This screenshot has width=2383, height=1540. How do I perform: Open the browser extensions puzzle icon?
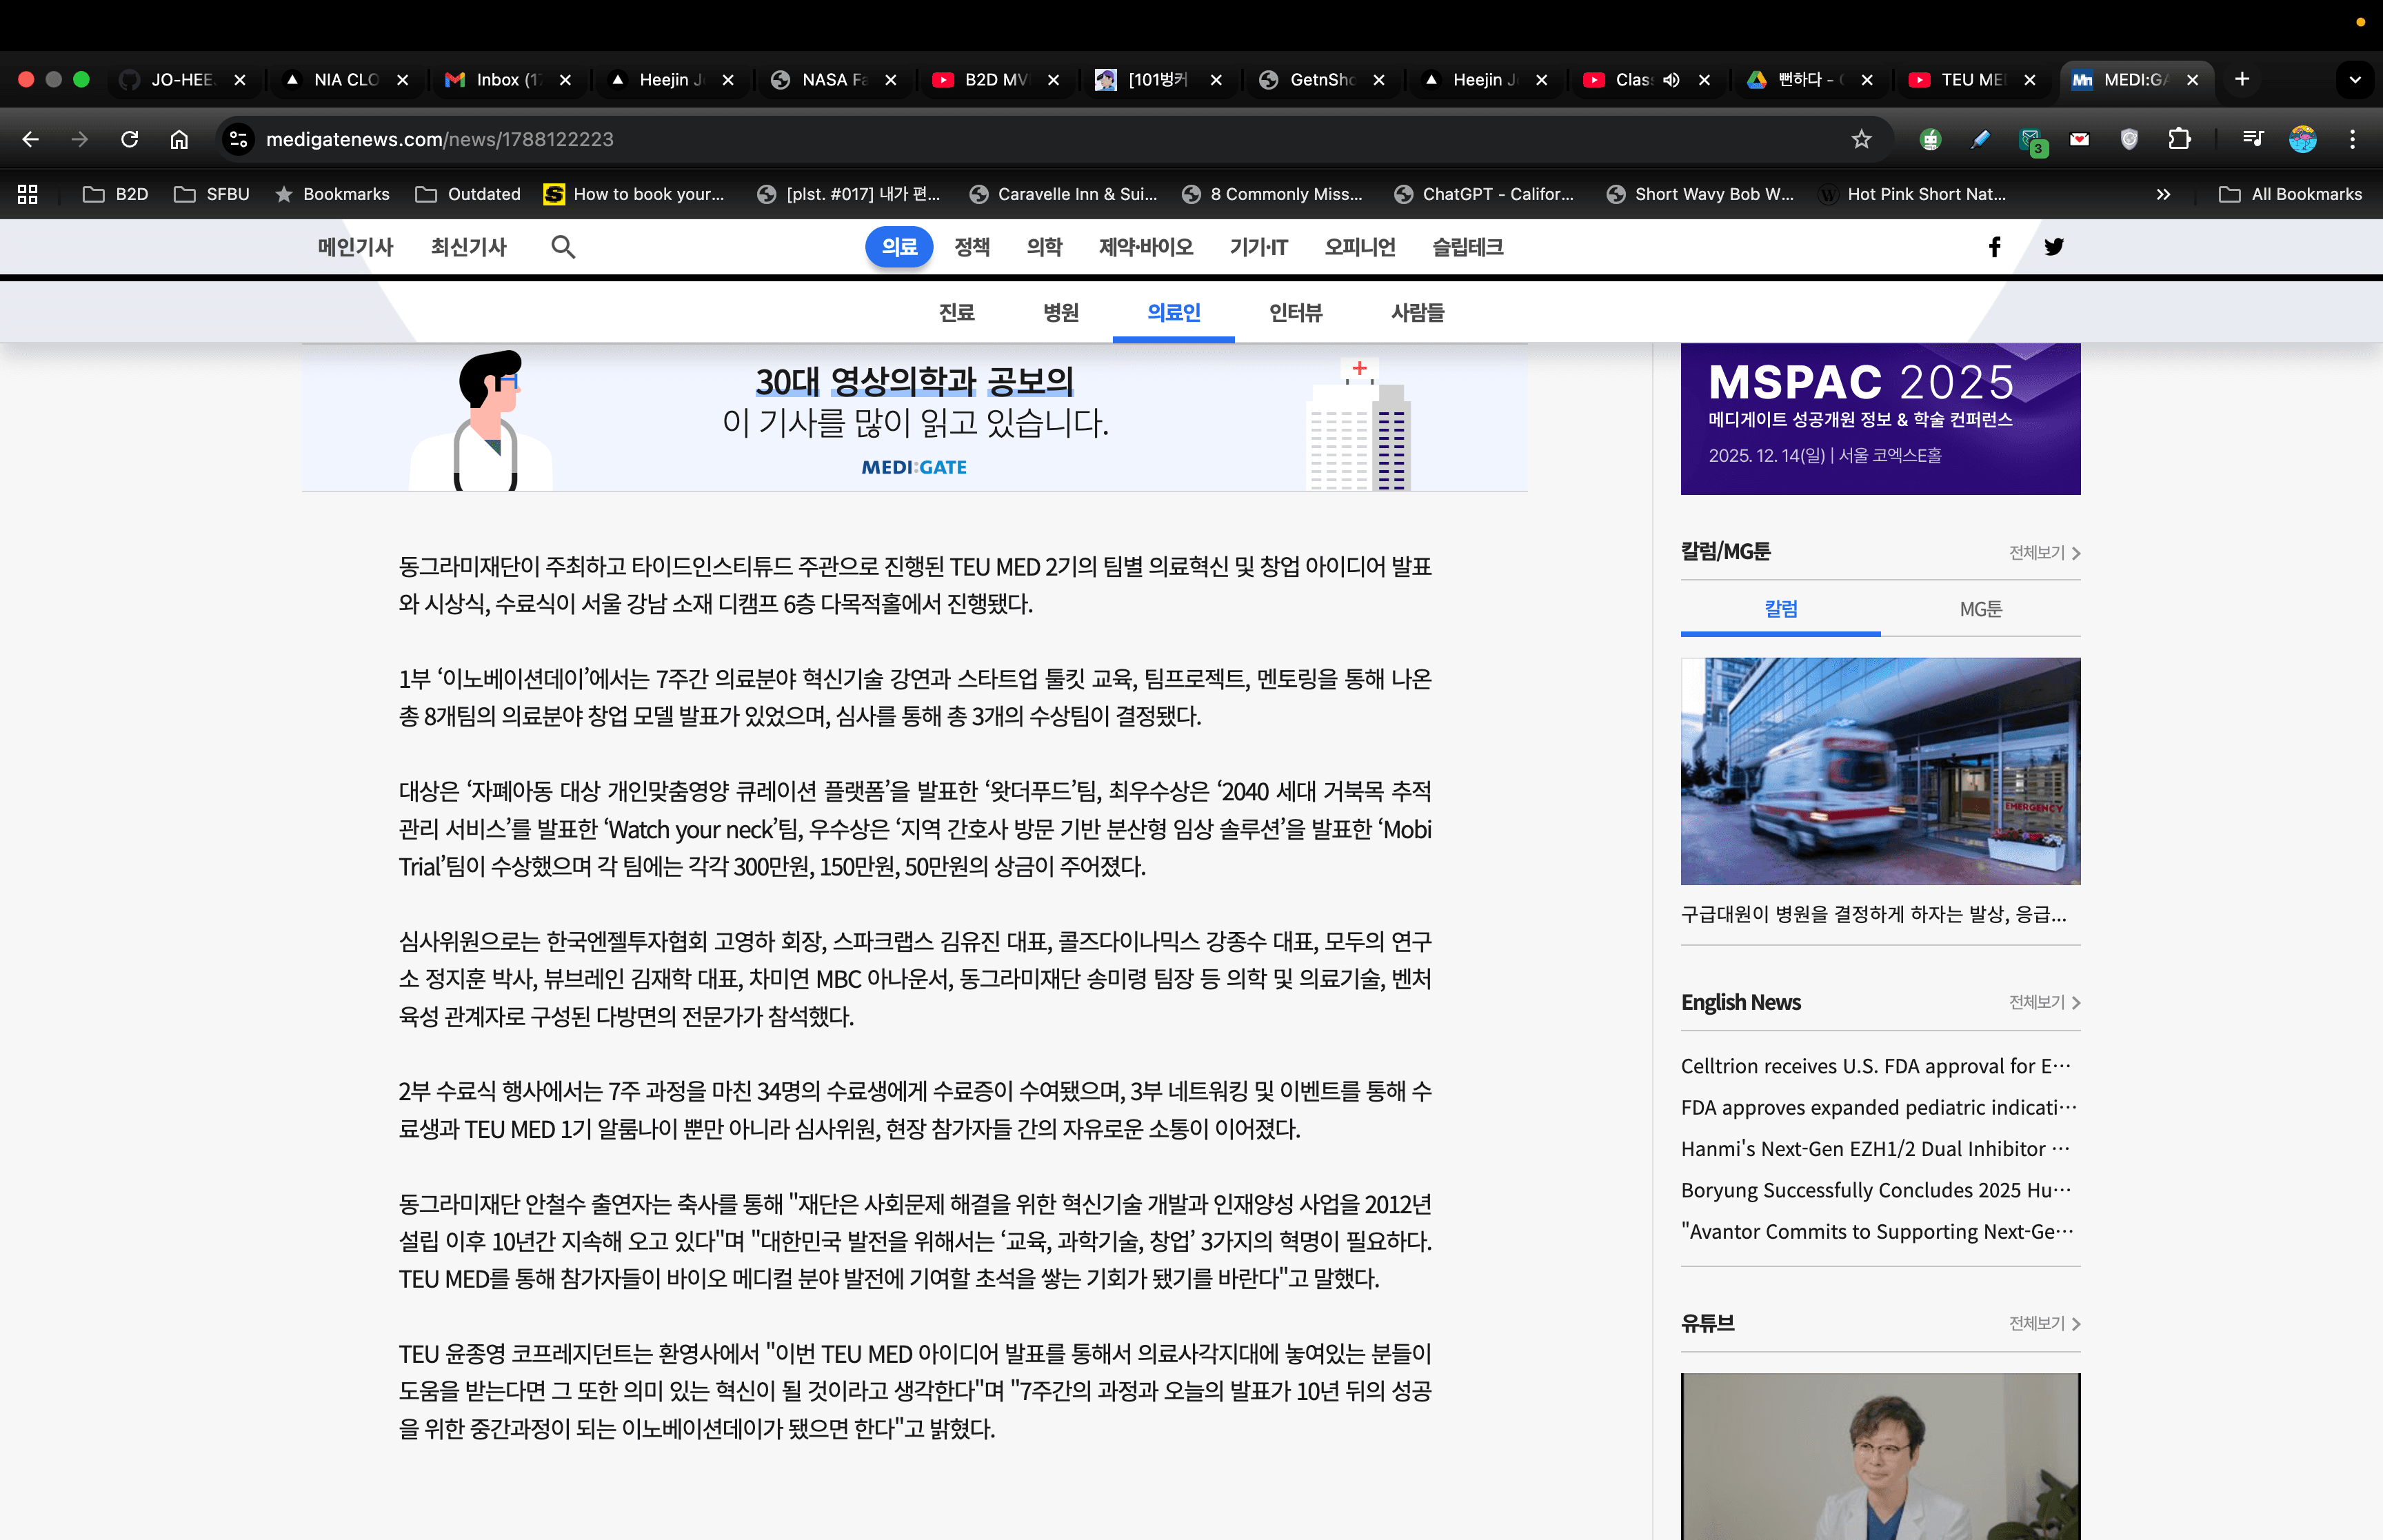[x=2180, y=139]
